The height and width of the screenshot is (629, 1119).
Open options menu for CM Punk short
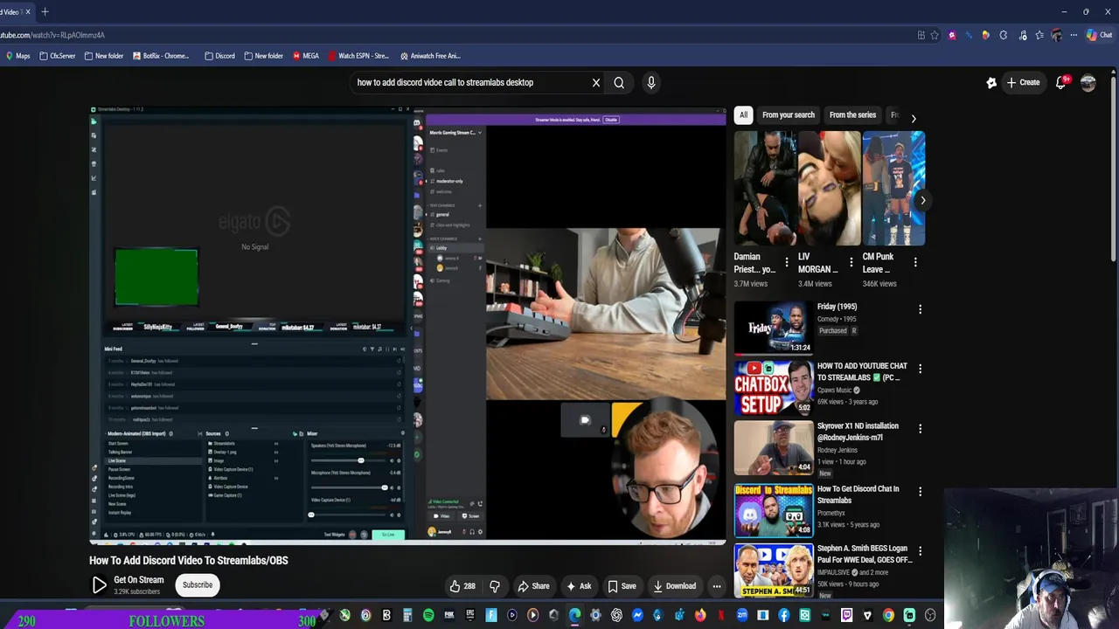point(915,262)
